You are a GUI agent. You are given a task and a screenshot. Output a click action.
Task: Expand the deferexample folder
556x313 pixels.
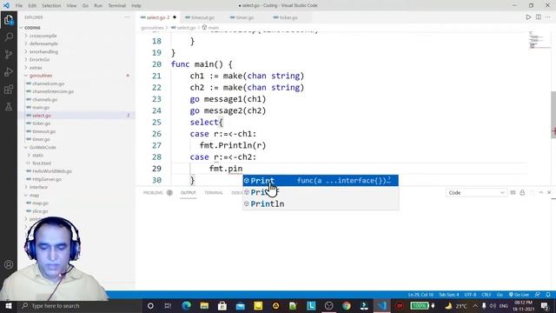43,43
